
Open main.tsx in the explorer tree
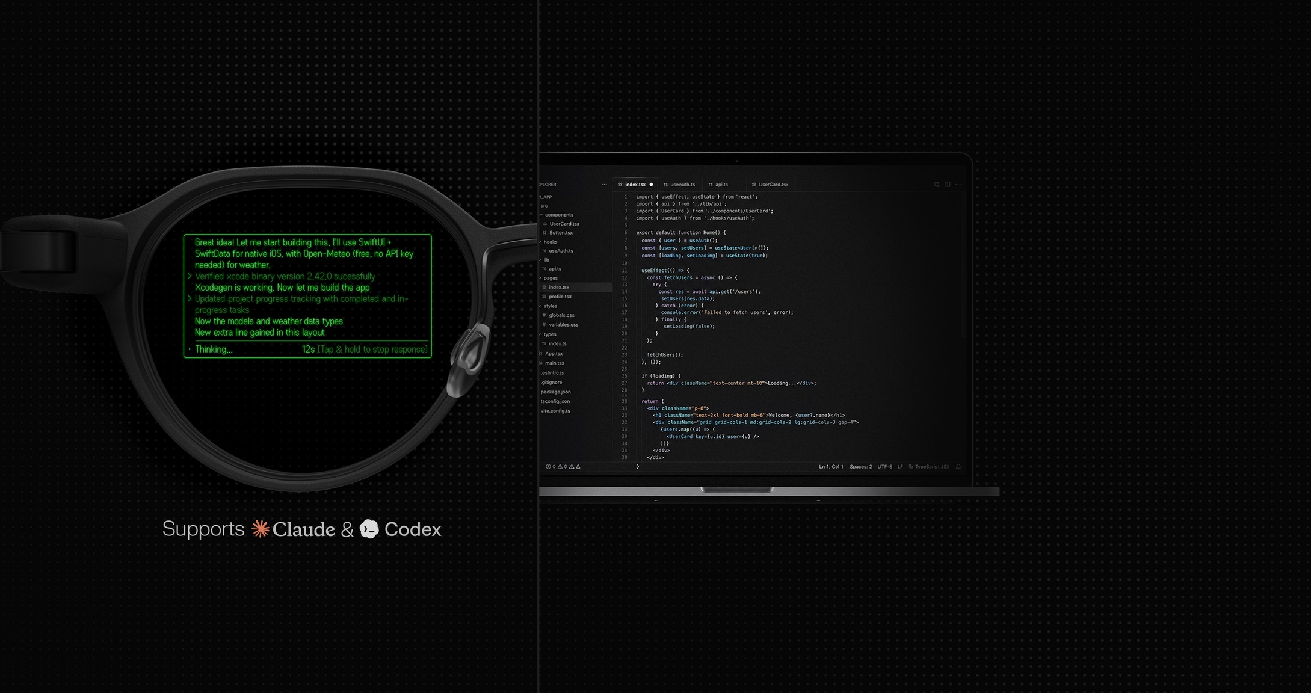point(555,363)
